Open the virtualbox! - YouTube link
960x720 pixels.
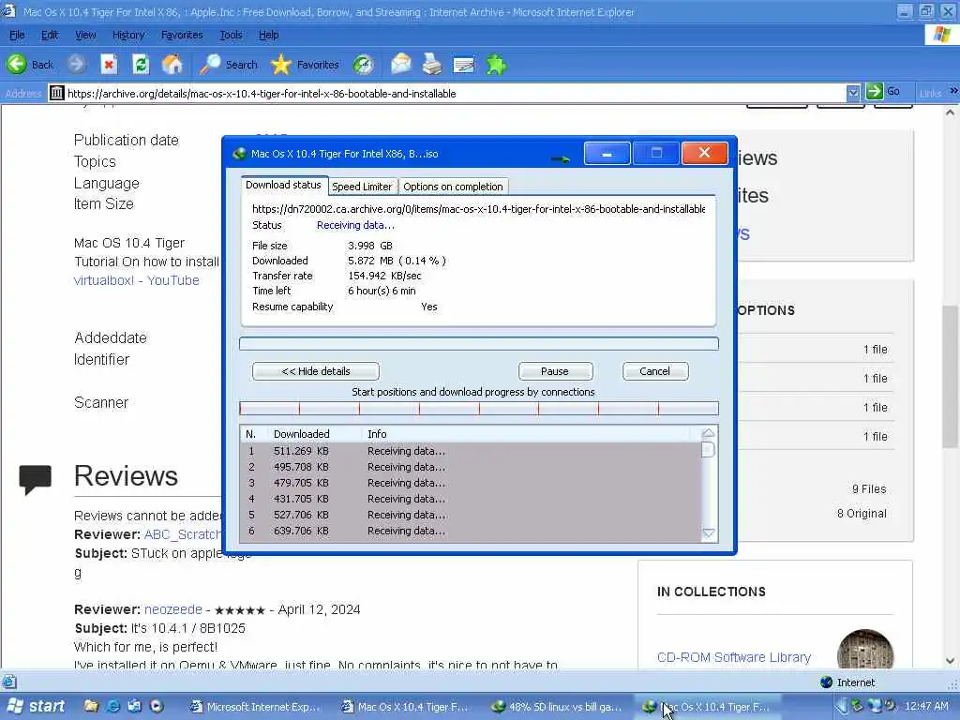137,280
